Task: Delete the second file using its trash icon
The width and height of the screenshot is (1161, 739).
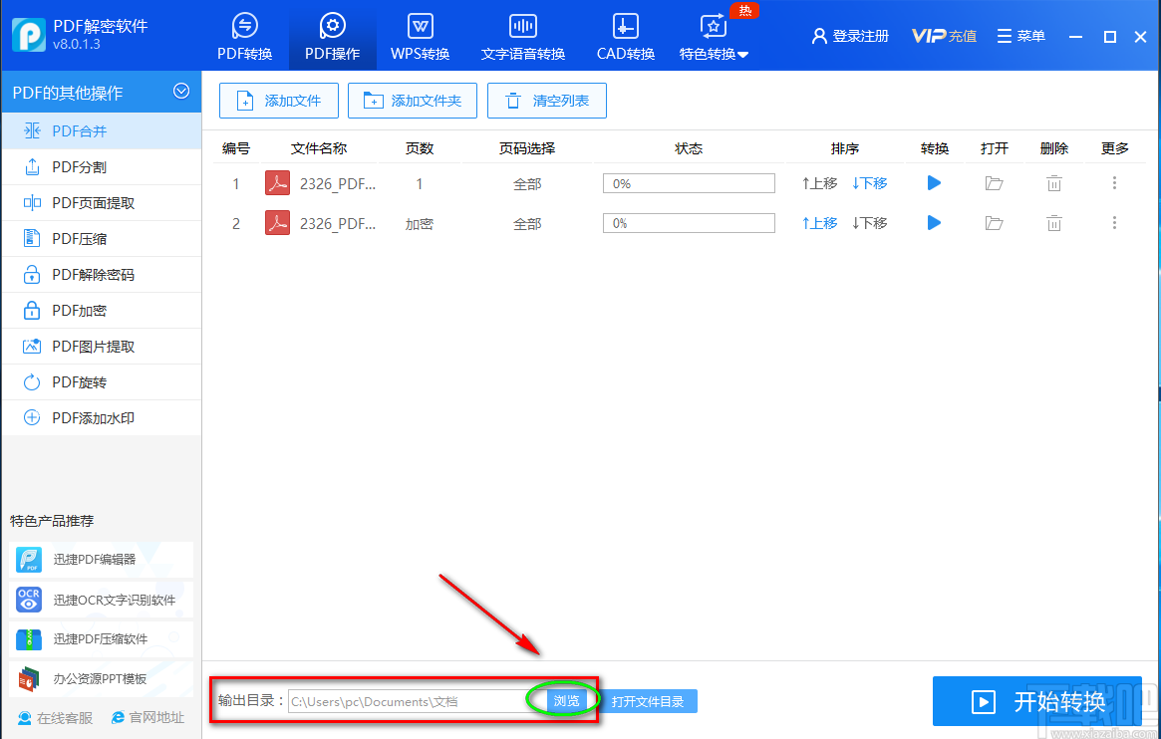Action: [1053, 223]
